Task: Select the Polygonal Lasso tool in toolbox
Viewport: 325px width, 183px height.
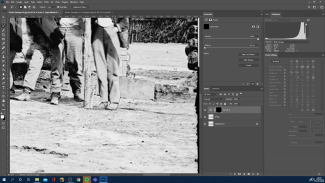Action: pyautogui.click(x=4, y=26)
